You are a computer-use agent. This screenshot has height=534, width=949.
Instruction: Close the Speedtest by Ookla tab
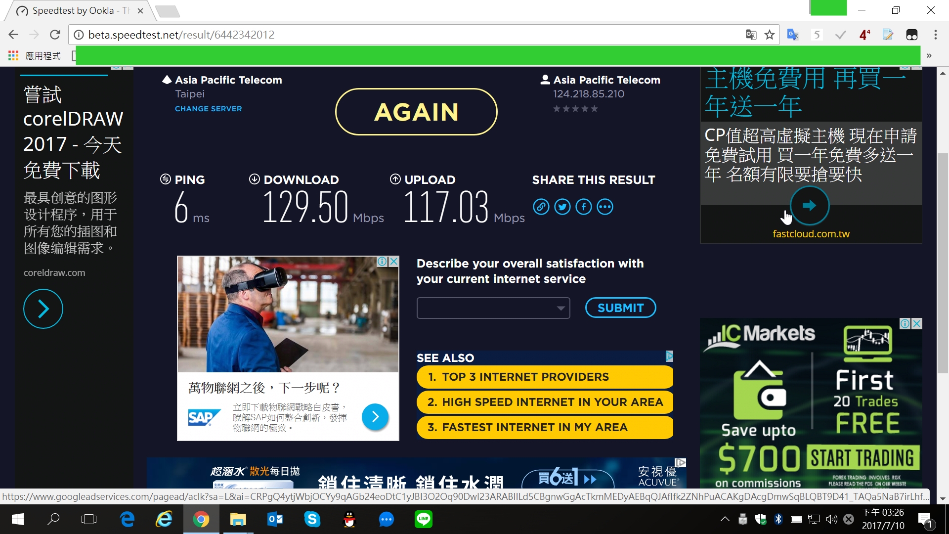point(140,10)
